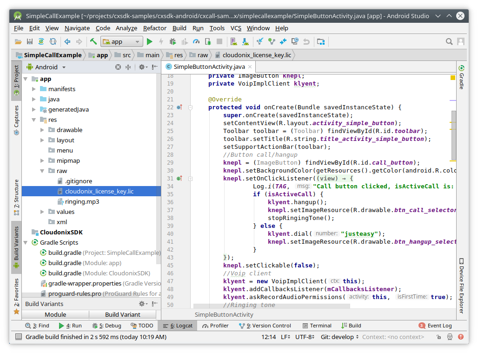The height and width of the screenshot is (353, 478).
Task: Expand the manifests folder in the tree
Action: tap(34, 89)
